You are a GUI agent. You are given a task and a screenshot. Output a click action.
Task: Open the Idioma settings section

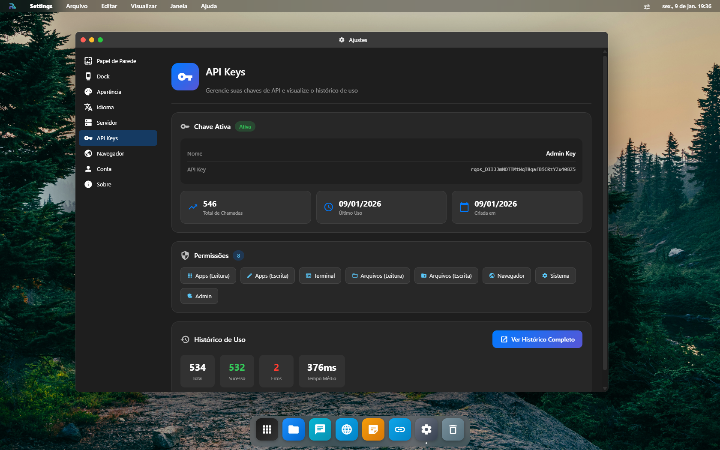[x=105, y=107]
